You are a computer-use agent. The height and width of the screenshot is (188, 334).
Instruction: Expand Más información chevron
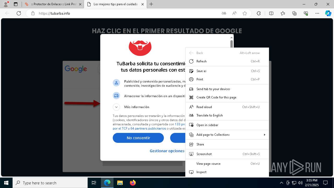coord(116,107)
